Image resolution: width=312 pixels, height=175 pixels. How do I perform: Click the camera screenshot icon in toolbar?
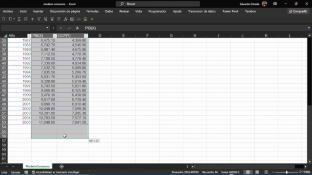click(x=72, y=19)
